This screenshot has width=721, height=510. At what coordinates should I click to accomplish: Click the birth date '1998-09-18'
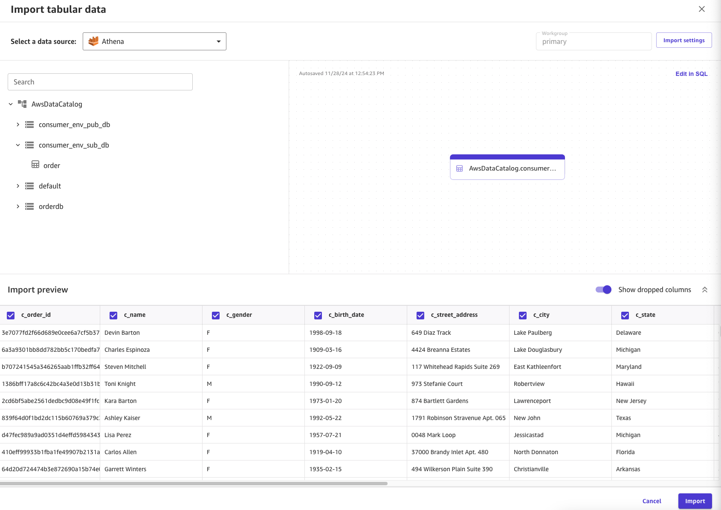point(325,333)
